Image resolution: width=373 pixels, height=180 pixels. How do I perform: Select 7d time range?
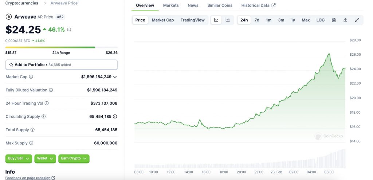257,20
